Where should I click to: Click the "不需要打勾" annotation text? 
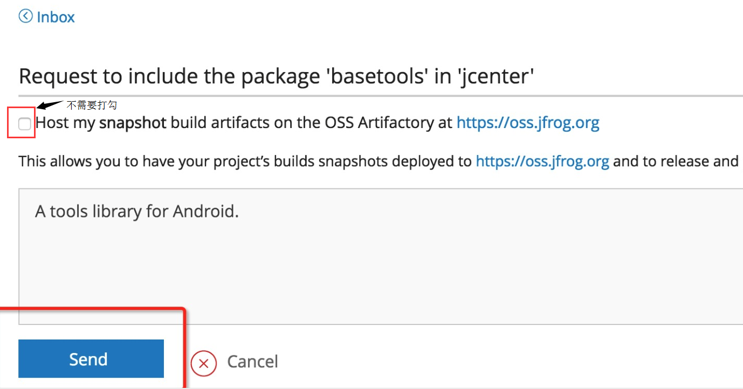click(x=91, y=105)
